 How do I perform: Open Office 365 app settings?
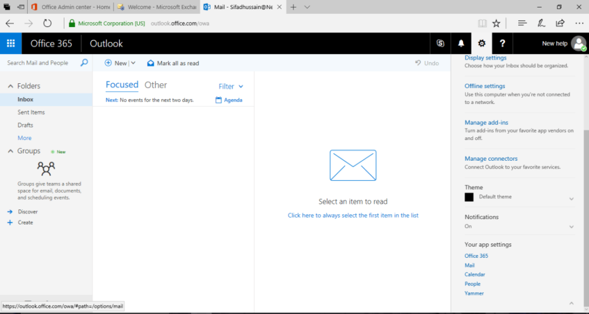point(476,256)
